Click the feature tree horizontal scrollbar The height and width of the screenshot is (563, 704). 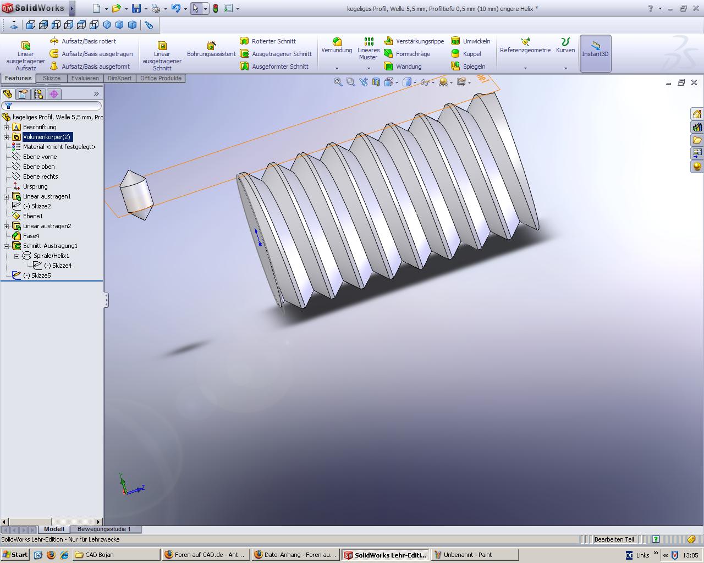click(x=52, y=521)
